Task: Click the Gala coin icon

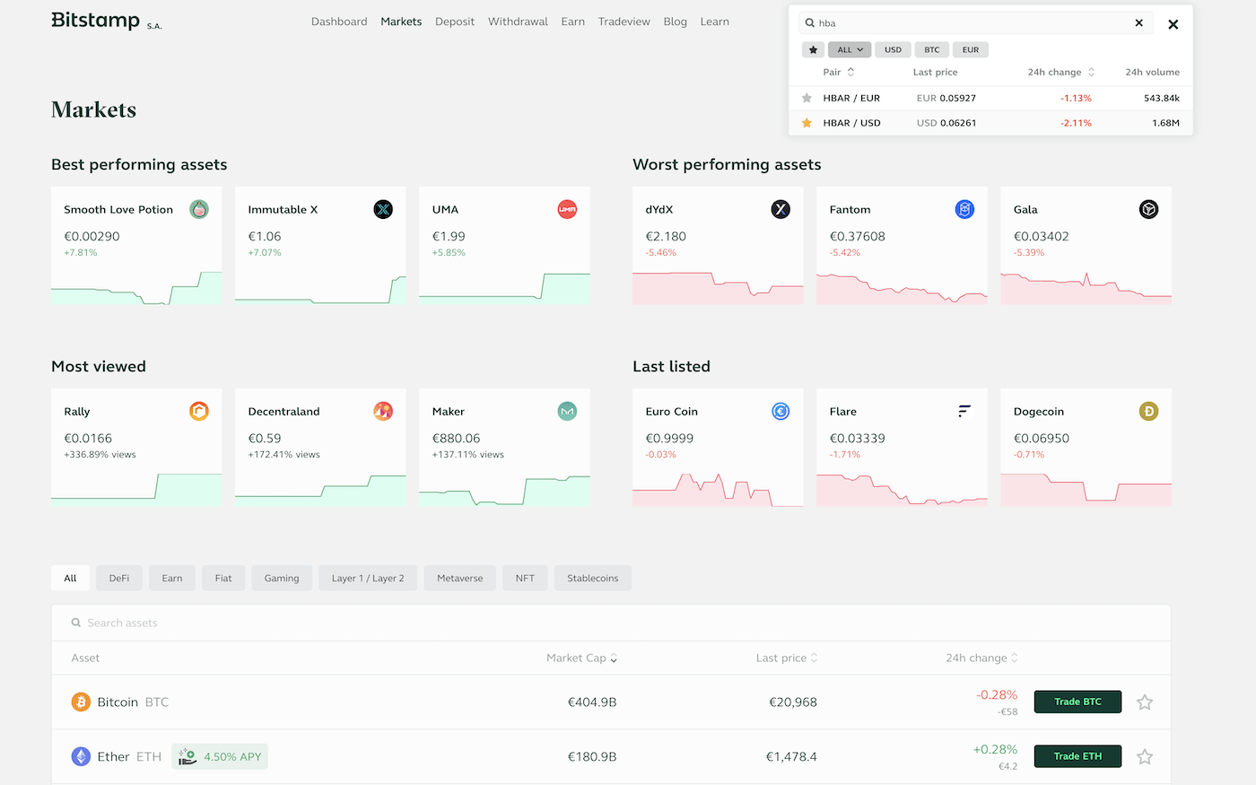Action: [1148, 210]
